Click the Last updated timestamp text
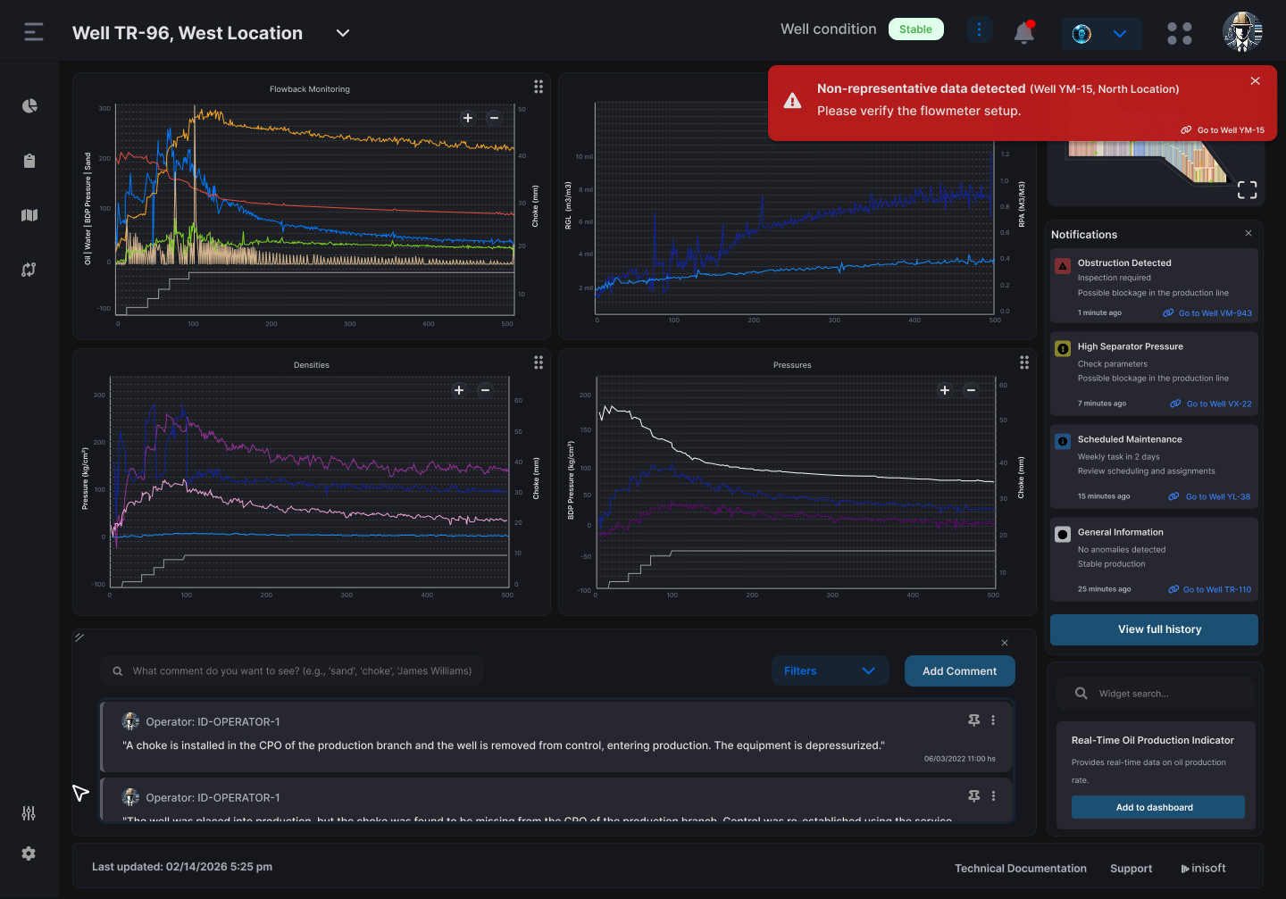The height and width of the screenshot is (899, 1286). tap(182, 867)
